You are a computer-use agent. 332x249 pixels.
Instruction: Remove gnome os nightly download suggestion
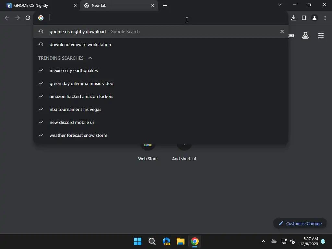click(282, 31)
